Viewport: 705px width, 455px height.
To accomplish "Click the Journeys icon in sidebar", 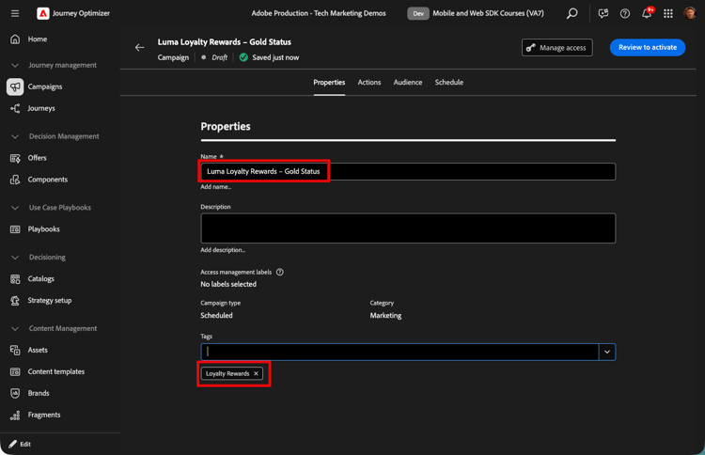I will [15, 108].
